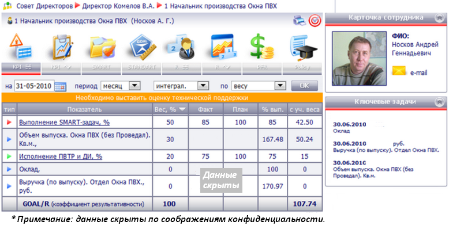449x229 pixels.
Task: Click the e-mail envelope icon
Action: tap(399, 70)
